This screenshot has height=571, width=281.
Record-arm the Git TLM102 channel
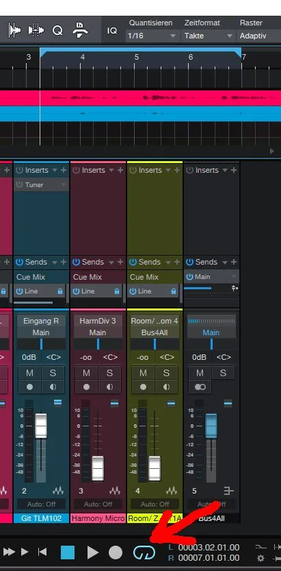pyautogui.click(x=30, y=387)
